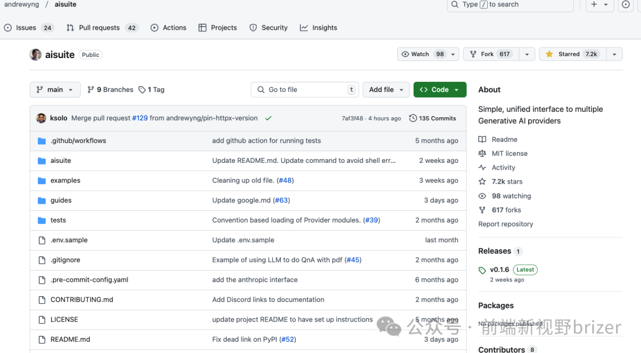Open the tests folder
The width and height of the screenshot is (641, 353).
[x=58, y=220]
